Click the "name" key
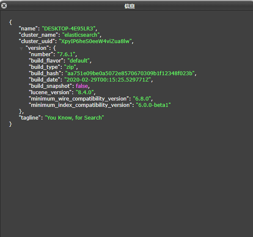 click(x=28, y=29)
